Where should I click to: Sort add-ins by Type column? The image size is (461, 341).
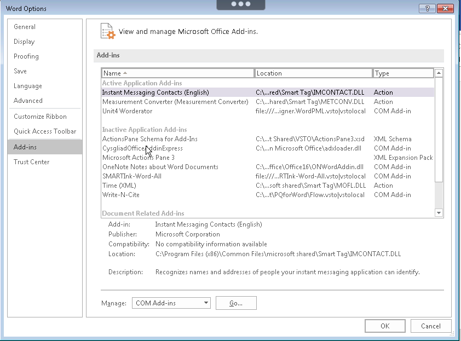403,73
